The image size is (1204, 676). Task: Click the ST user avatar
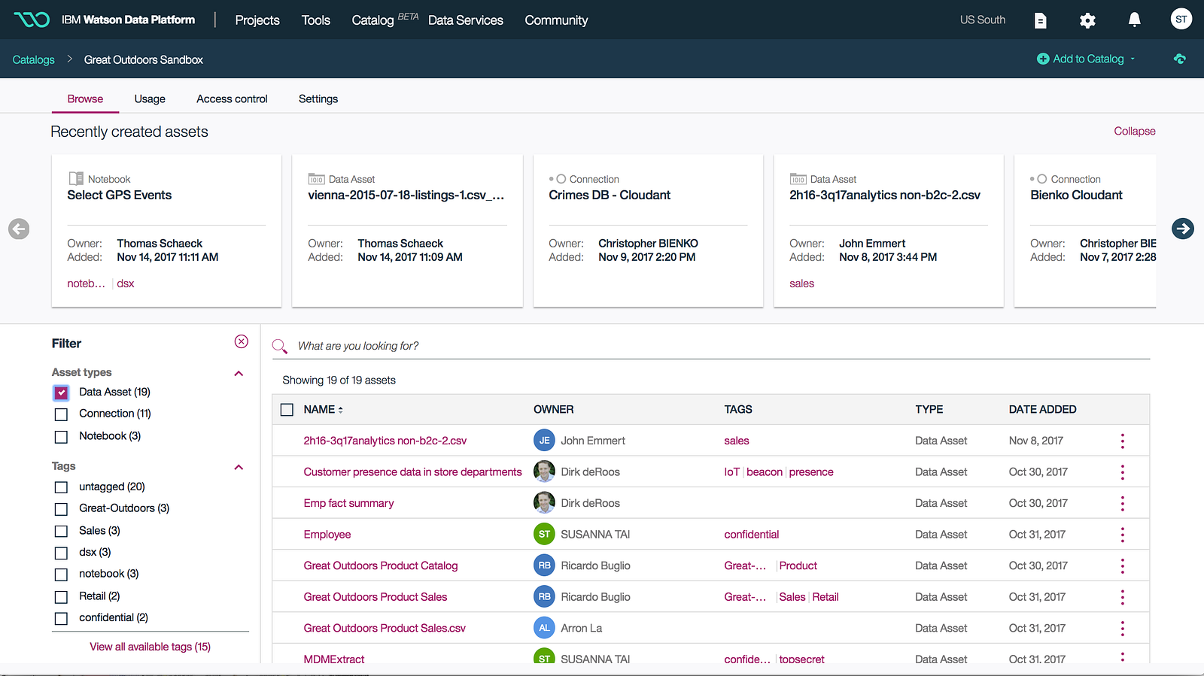coord(1181,19)
